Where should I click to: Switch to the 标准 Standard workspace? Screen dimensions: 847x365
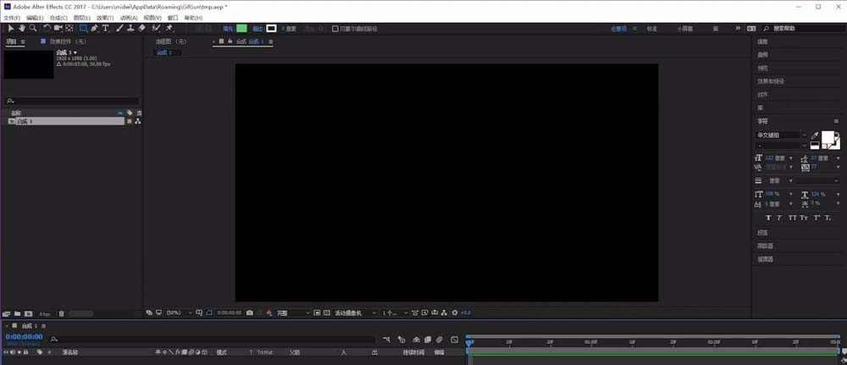tap(651, 29)
